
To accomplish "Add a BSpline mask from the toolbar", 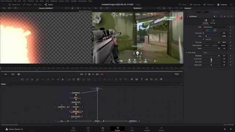I will [110, 80].
